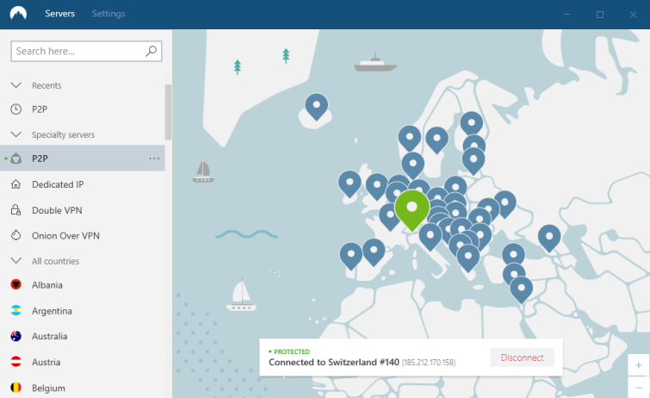Image resolution: width=650 pixels, height=398 pixels.
Task: Collapse the Recents section chevron
Action: [x=15, y=85]
